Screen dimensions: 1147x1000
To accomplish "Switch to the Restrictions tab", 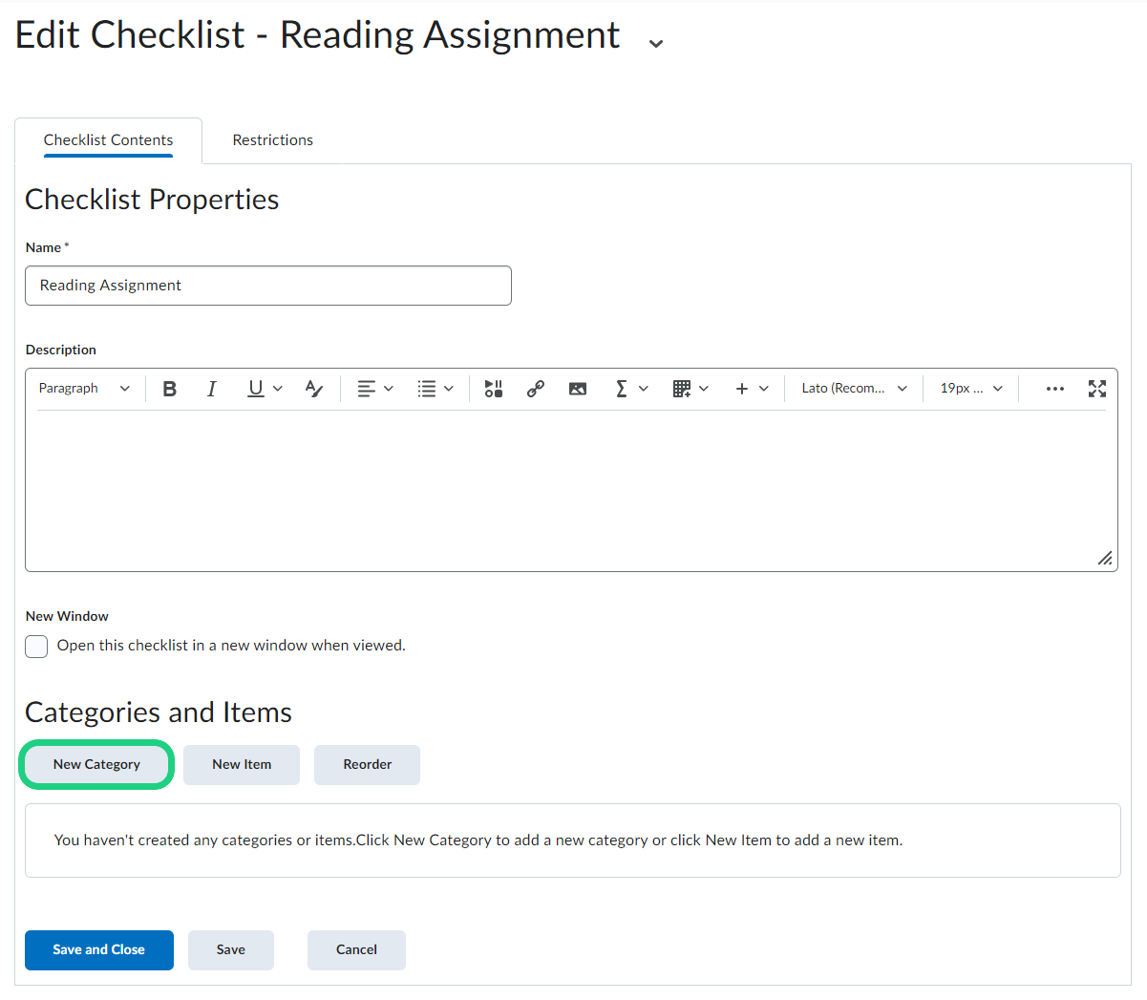I will tap(273, 140).
